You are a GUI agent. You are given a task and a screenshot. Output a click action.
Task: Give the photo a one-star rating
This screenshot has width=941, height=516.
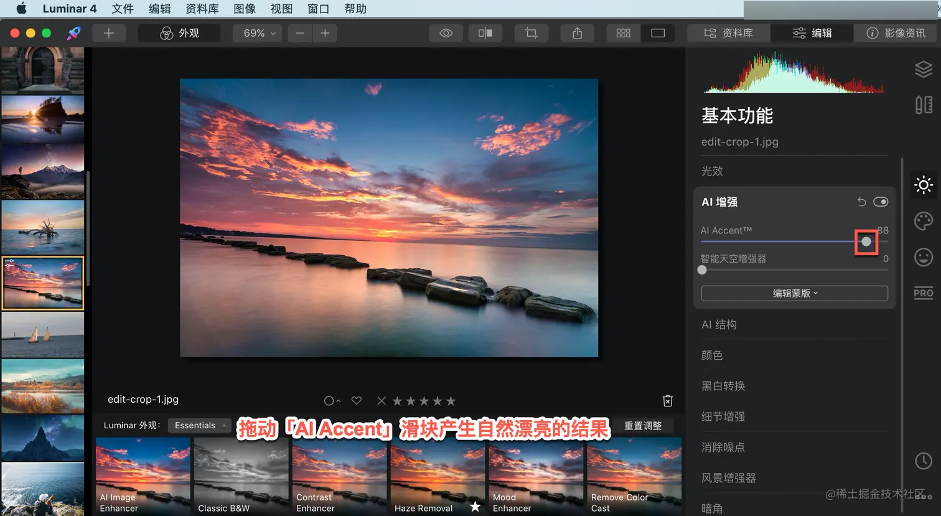pos(397,401)
